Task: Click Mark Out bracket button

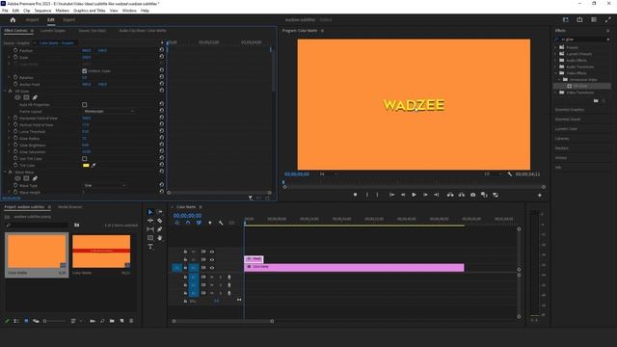Action: click(x=377, y=195)
